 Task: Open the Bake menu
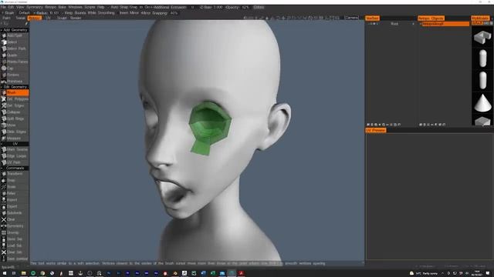tap(62, 7)
